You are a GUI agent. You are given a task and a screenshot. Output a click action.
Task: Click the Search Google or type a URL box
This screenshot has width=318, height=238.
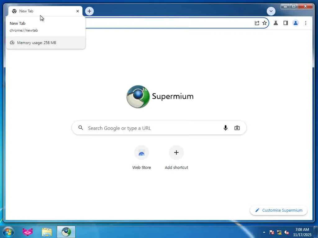[x=159, y=128]
